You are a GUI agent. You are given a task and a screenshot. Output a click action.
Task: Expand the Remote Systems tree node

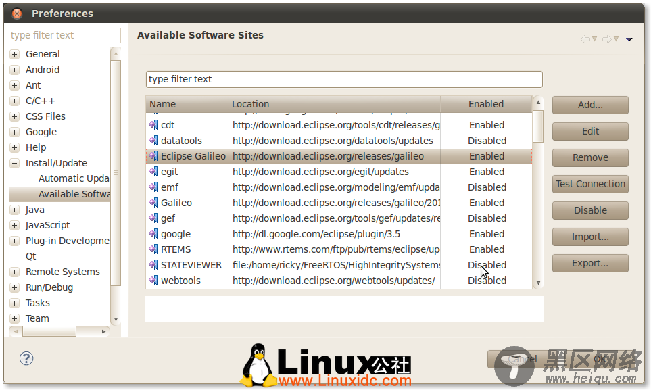pyautogui.click(x=14, y=272)
